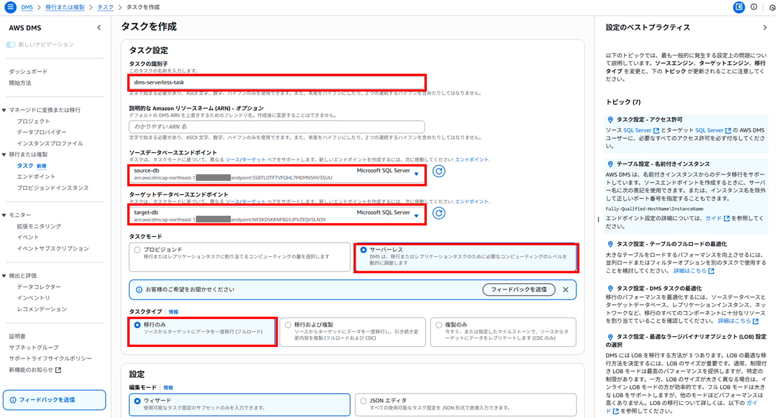This screenshot has width=776, height=418.
Task: Click フィードバックを送信 button in banner
Action: pos(519,290)
